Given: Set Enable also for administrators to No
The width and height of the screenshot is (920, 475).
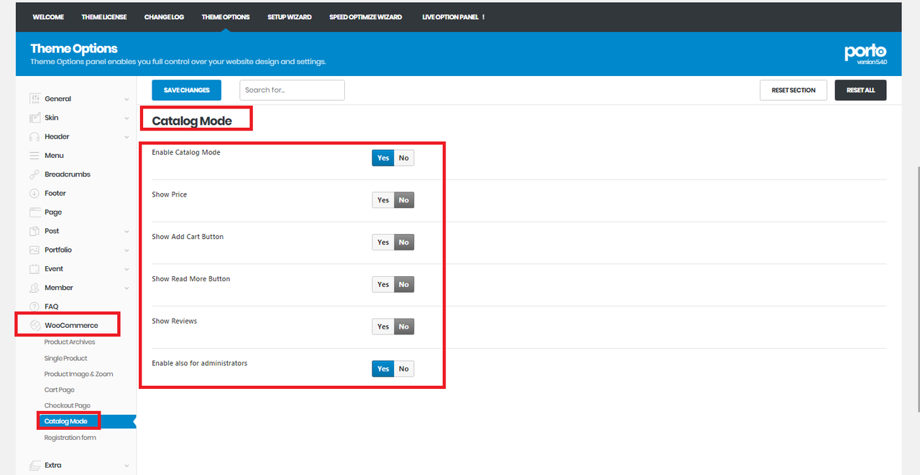Looking at the screenshot, I should pos(404,369).
